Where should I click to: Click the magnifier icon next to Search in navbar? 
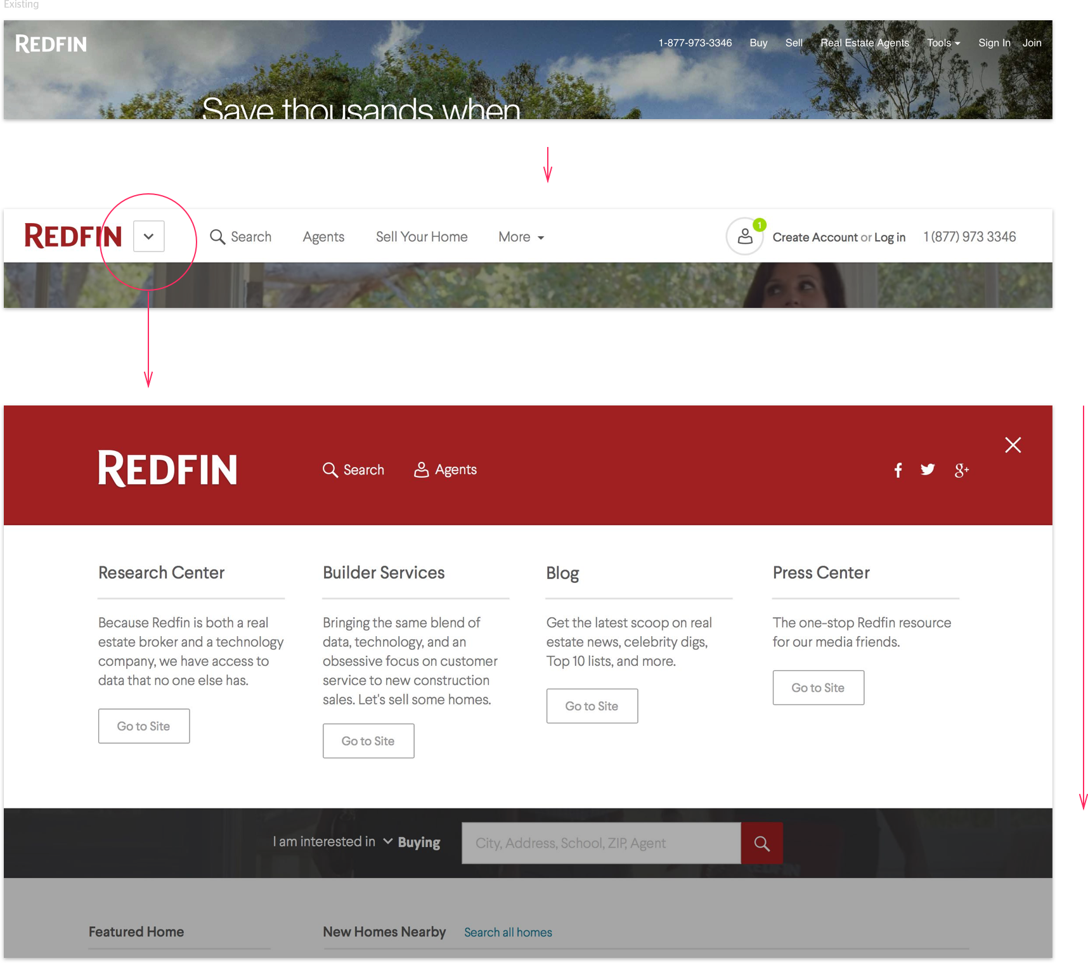coord(217,237)
